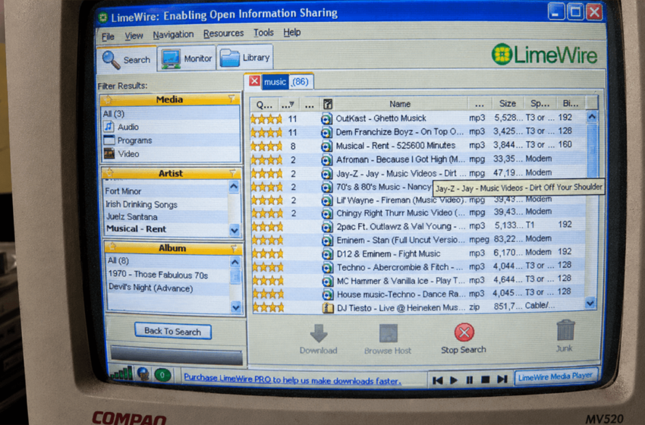Click the zip icon for DJ Tiesto
The height and width of the screenshot is (425, 645).
[x=328, y=307]
